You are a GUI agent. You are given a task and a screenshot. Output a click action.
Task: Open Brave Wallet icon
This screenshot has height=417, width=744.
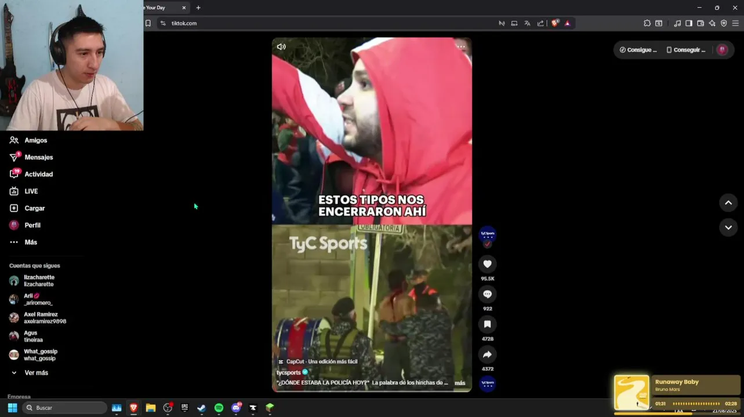(701, 23)
